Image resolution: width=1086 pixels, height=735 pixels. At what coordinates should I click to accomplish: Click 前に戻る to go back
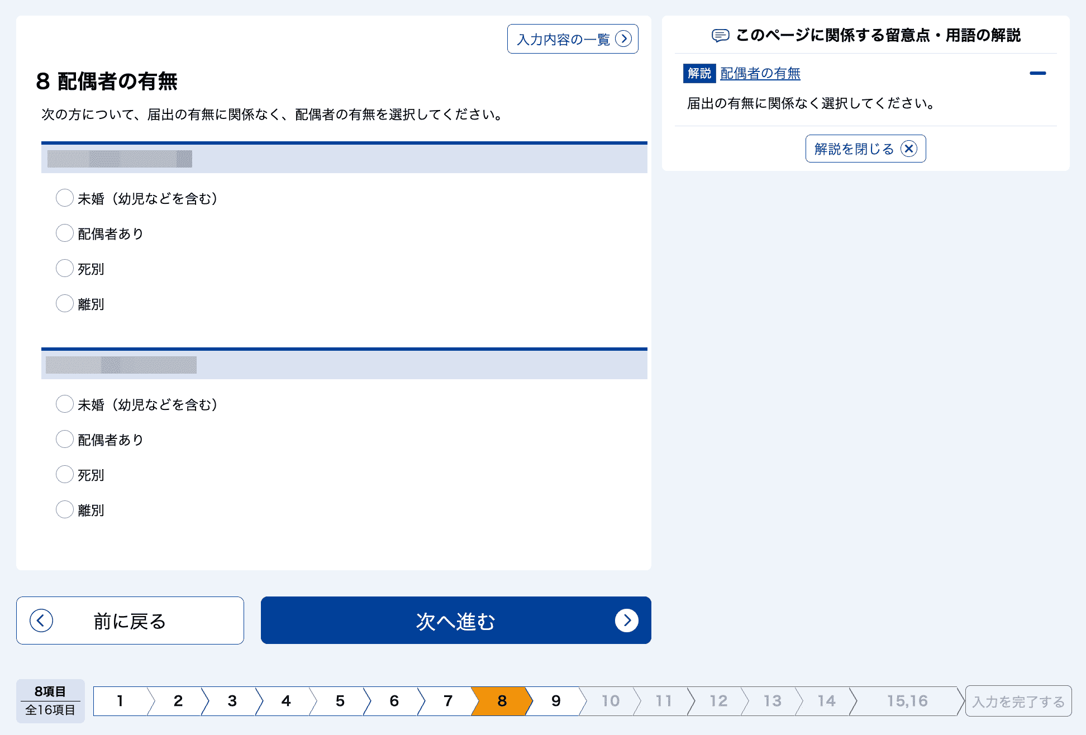(130, 620)
